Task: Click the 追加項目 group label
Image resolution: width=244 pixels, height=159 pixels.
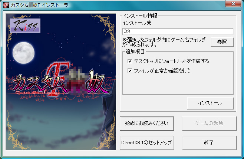Action: click(x=135, y=51)
